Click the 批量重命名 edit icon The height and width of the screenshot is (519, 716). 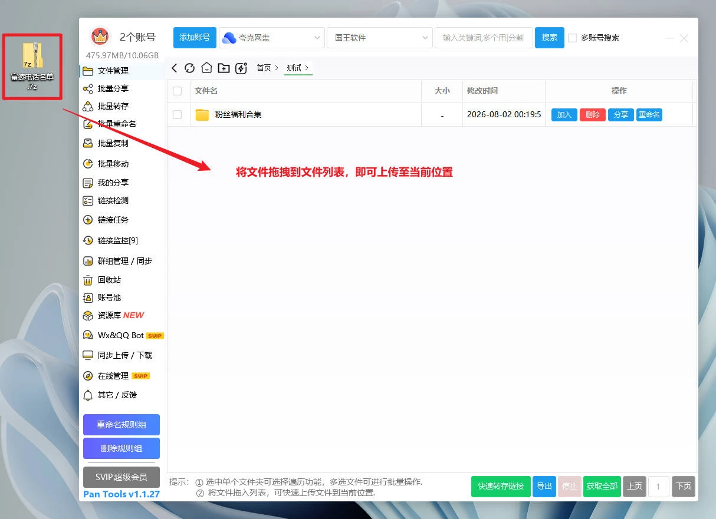click(88, 124)
